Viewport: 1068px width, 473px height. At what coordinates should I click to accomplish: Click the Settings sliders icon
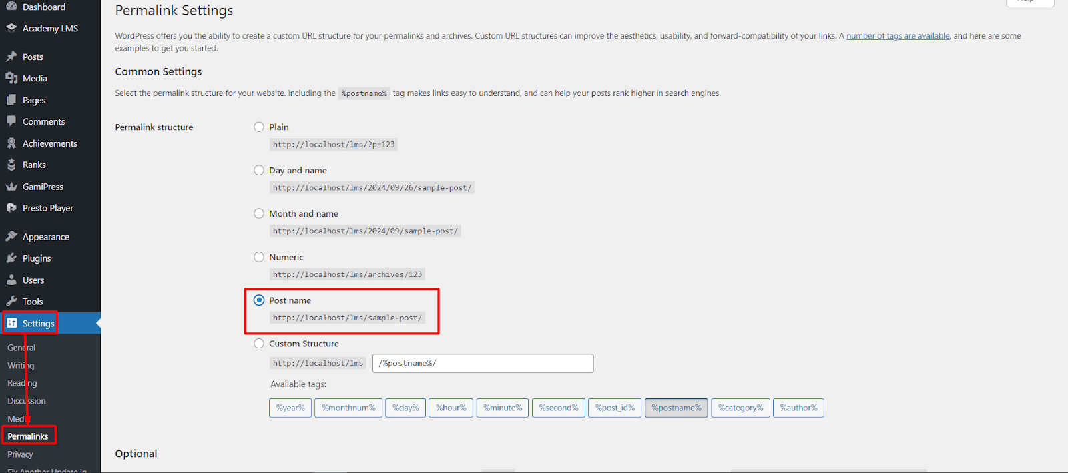tap(11, 323)
